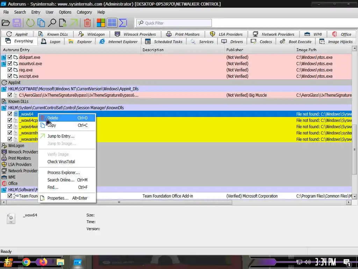
Task: Click the VirusTotal sigma toolbar icon
Action: point(123,23)
